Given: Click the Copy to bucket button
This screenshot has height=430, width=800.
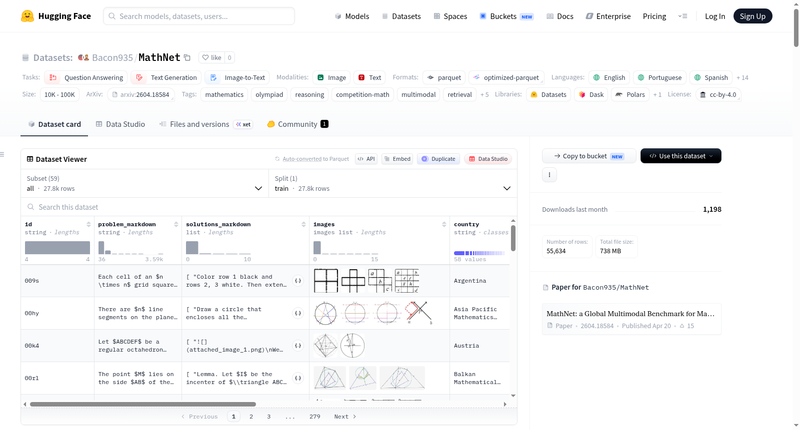Looking at the screenshot, I should (x=589, y=156).
